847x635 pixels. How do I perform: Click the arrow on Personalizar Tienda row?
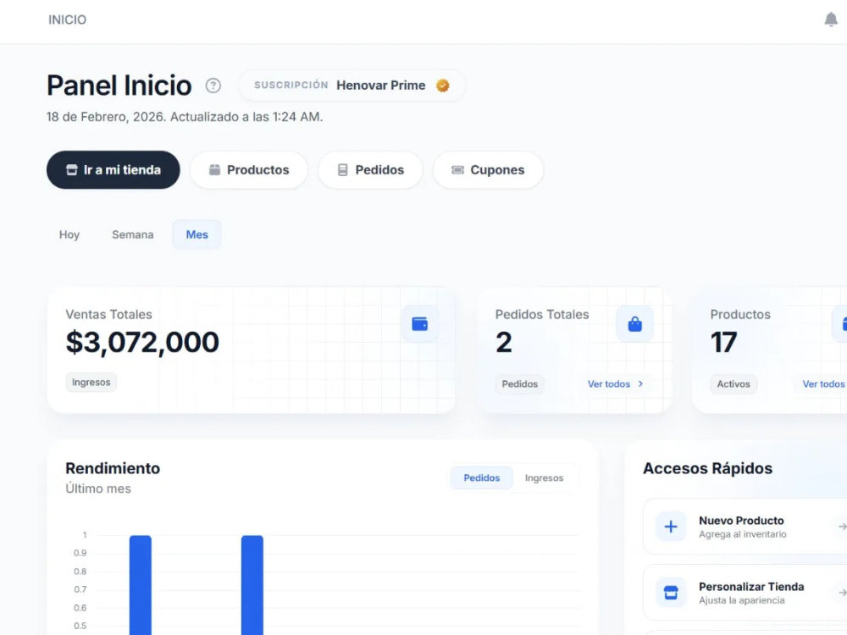coord(842,593)
